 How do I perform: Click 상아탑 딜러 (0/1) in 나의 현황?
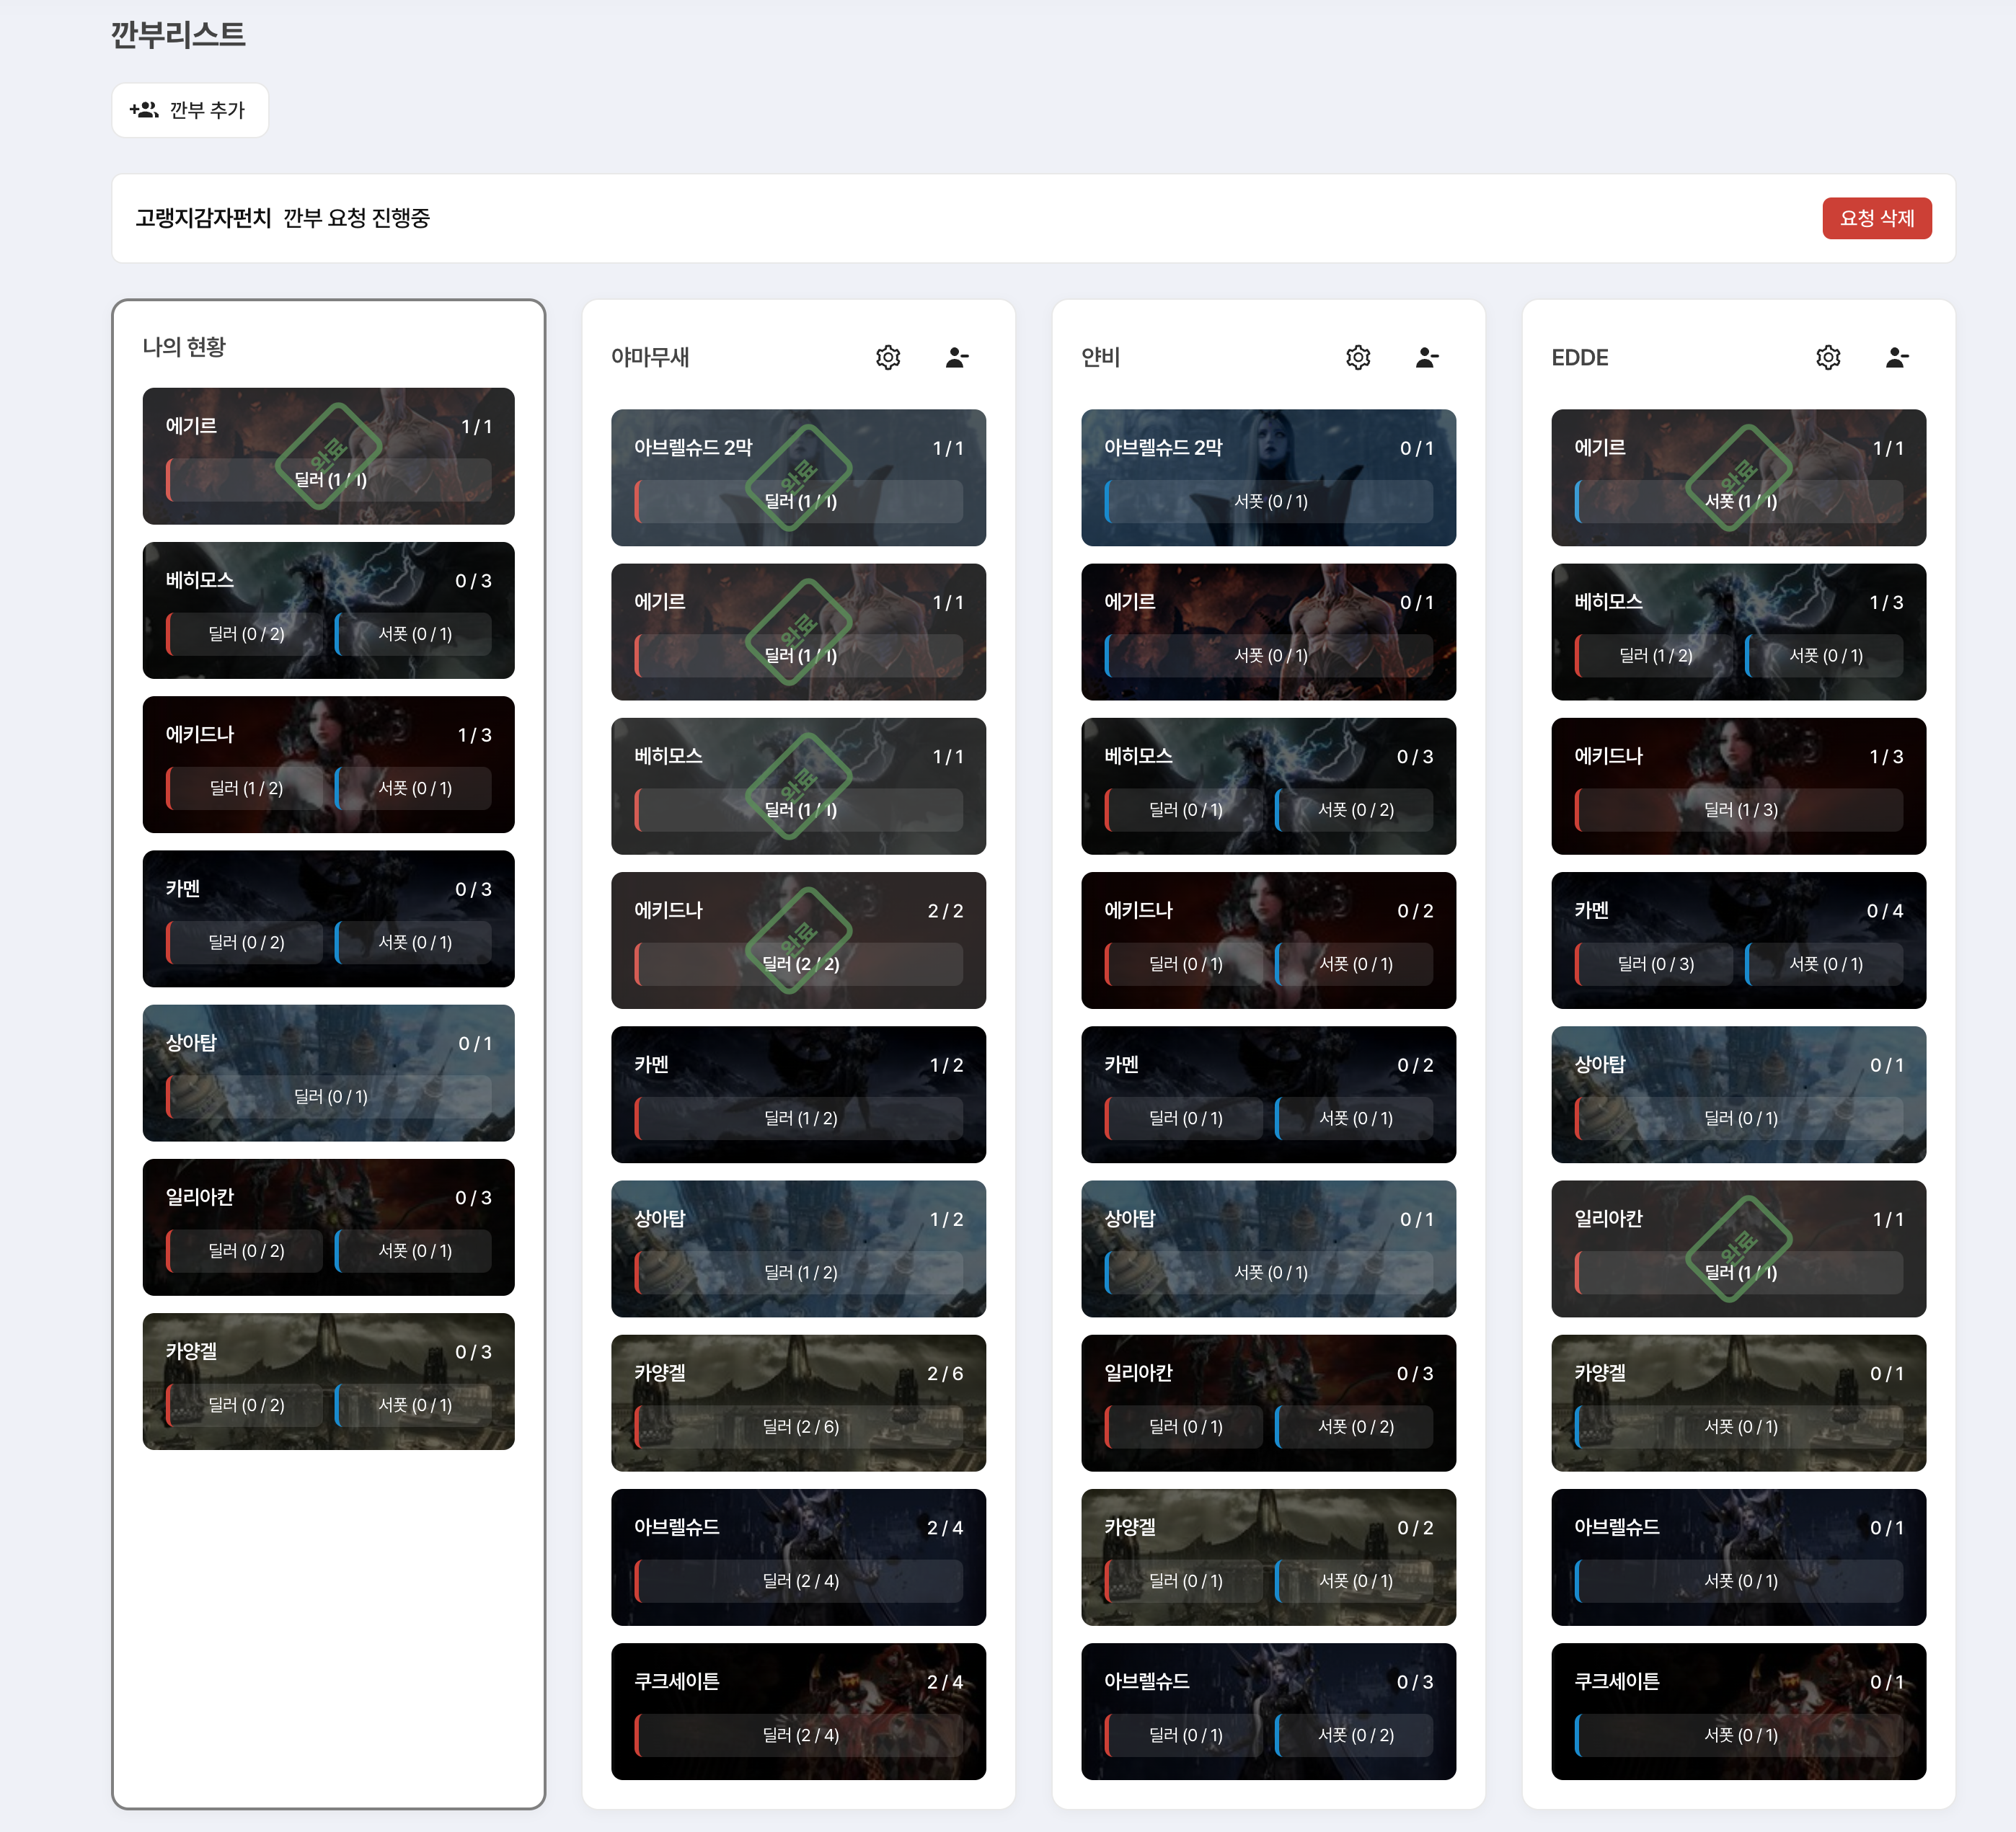point(329,1096)
